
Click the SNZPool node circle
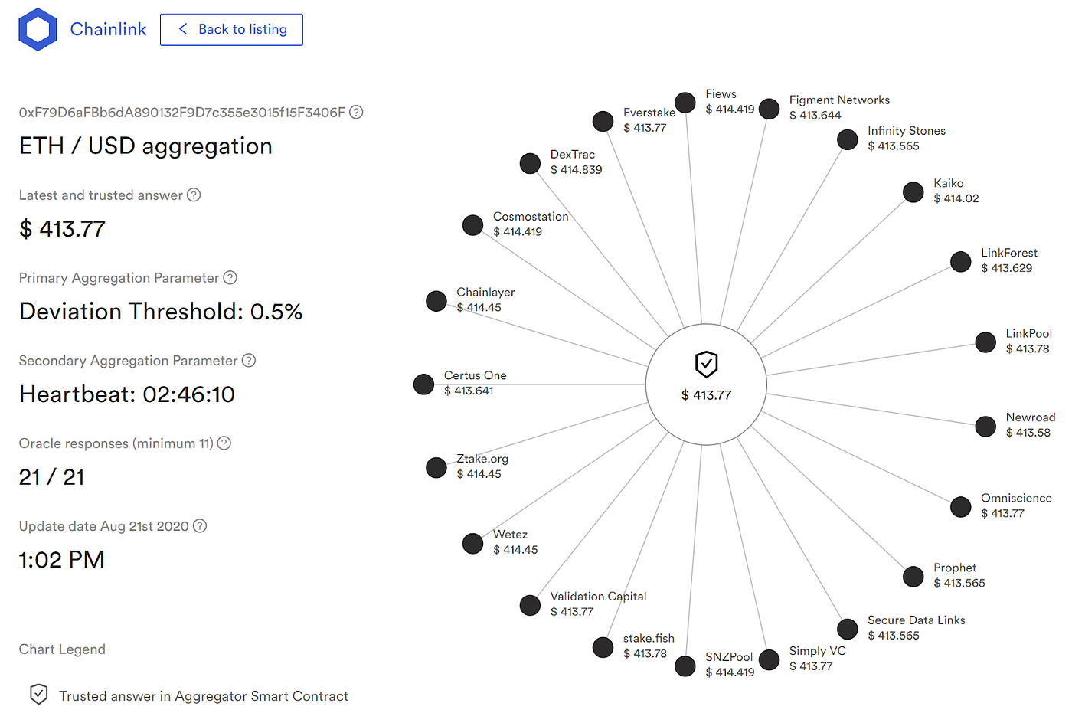point(685,666)
